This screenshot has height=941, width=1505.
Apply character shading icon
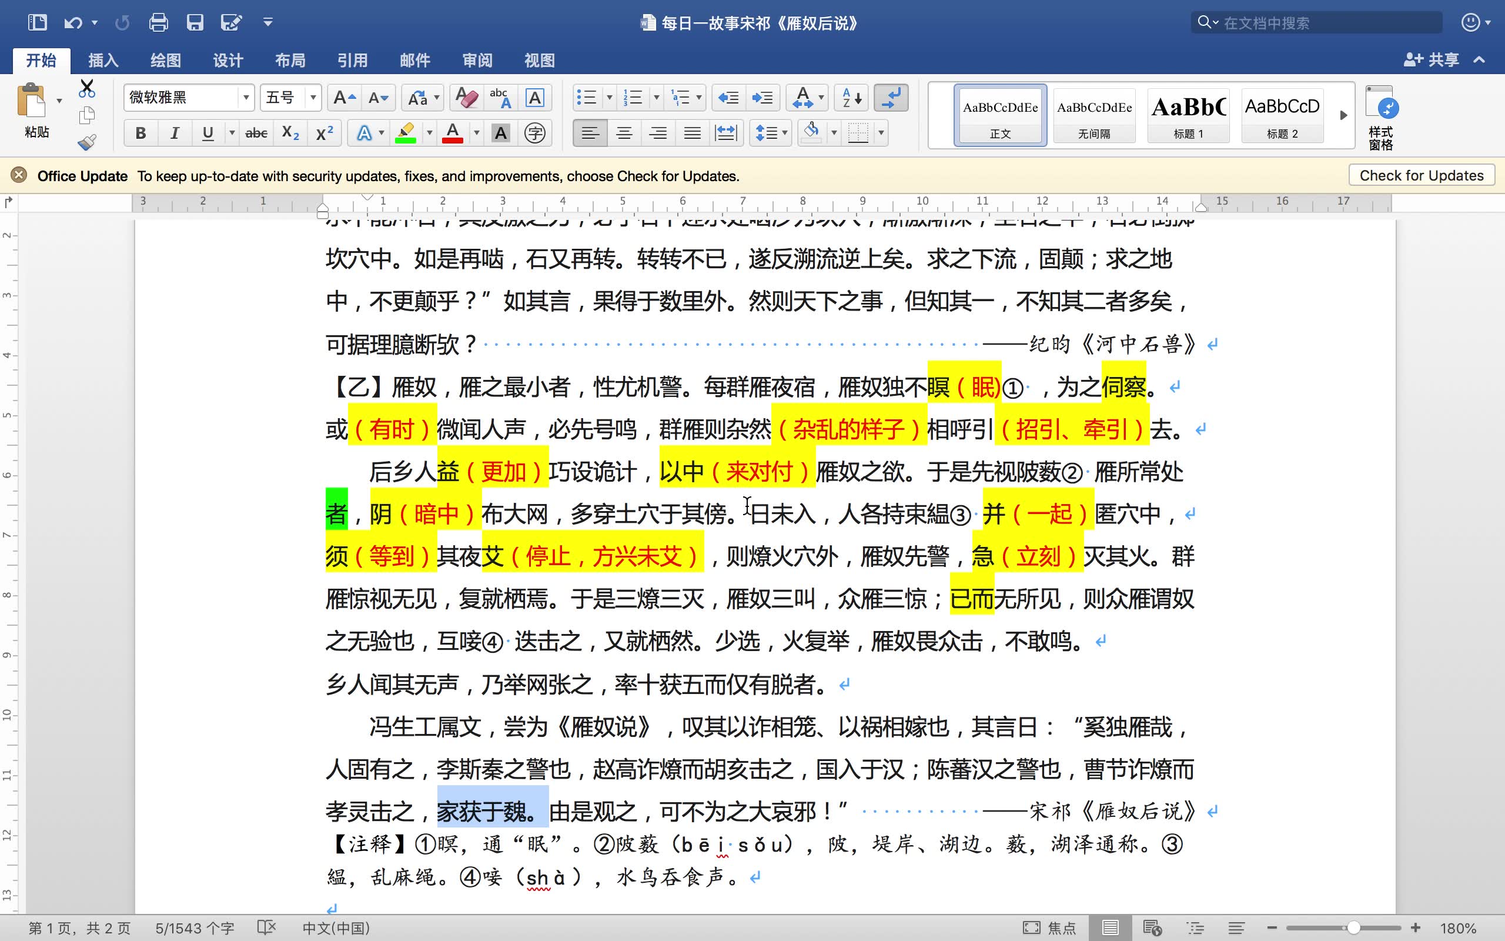(501, 132)
